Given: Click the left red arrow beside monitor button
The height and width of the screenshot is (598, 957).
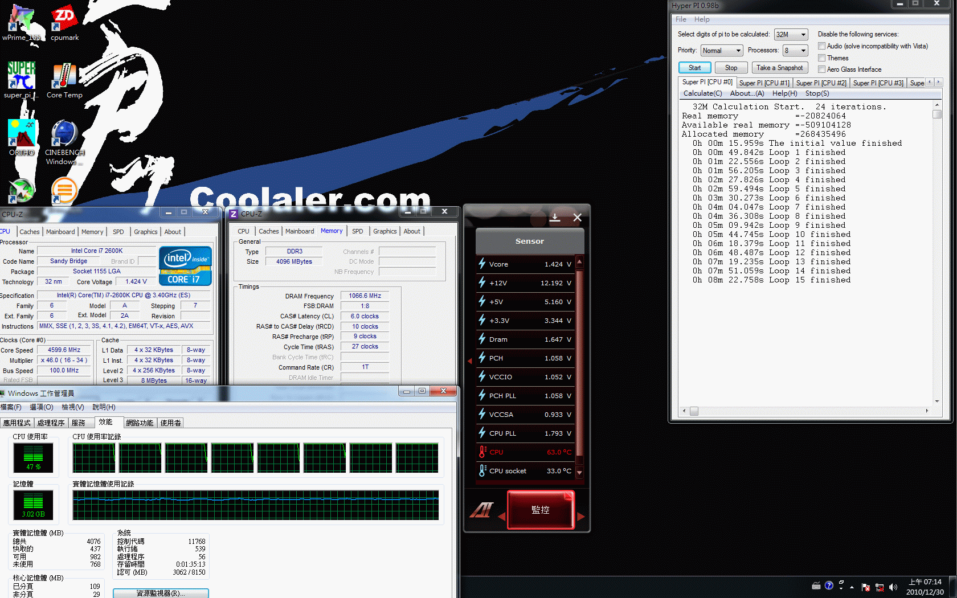Looking at the screenshot, I should (502, 517).
